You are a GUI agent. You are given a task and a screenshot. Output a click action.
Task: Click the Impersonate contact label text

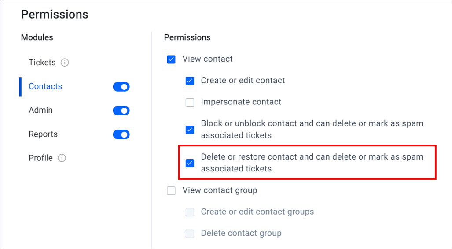241,102
